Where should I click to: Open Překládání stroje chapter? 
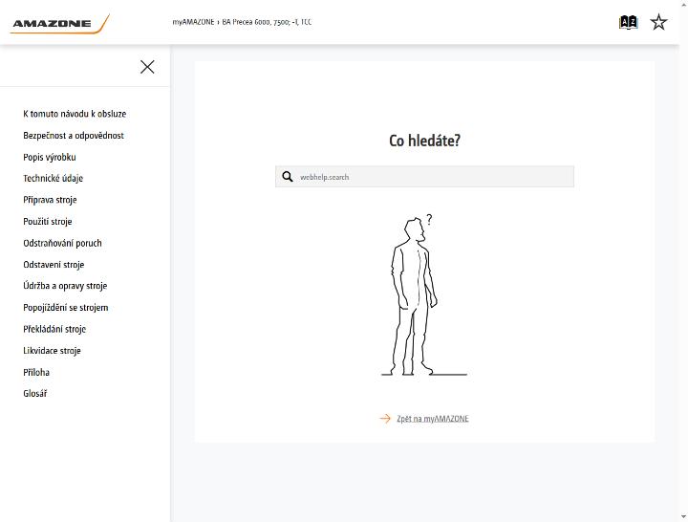click(x=54, y=329)
